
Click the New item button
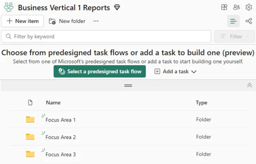click(x=23, y=21)
